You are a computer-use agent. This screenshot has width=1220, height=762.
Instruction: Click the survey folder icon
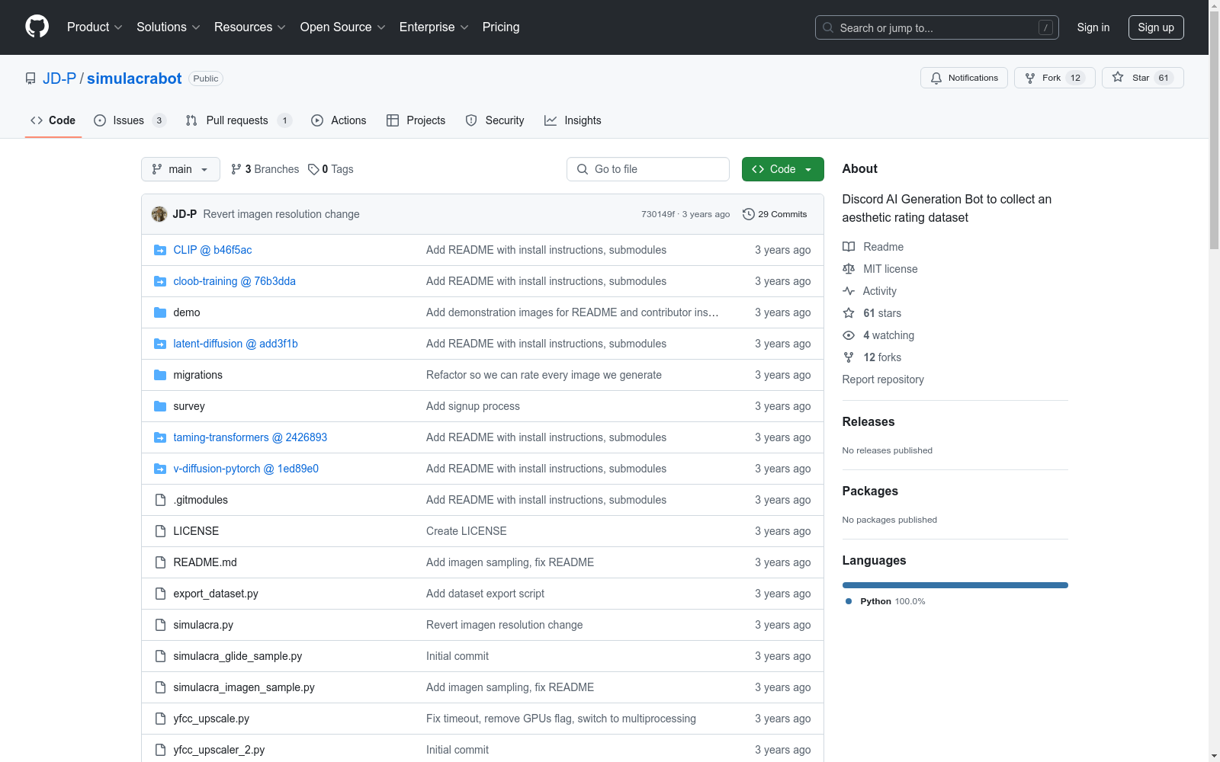[x=160, y=406]
